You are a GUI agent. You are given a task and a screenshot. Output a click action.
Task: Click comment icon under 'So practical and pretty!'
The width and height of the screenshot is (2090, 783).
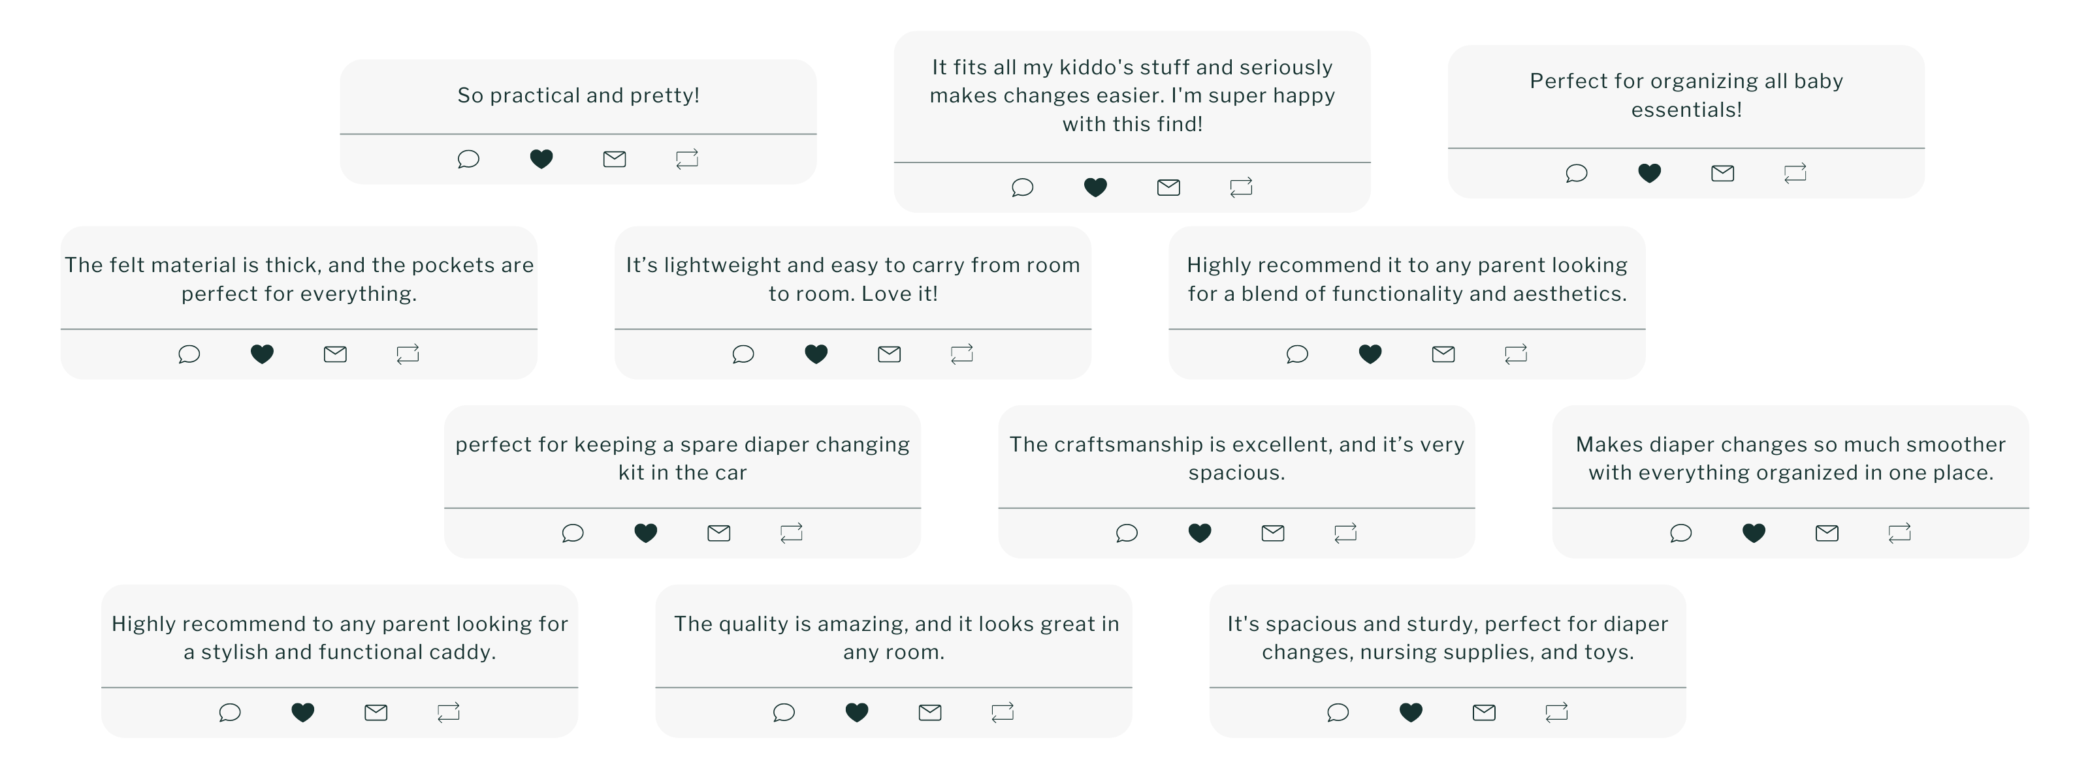point(468,159)
